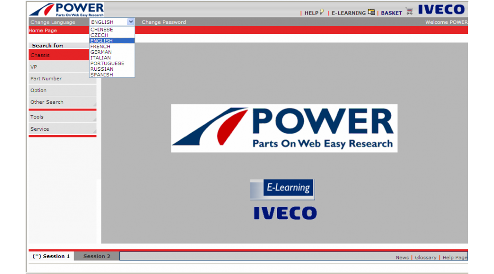Expand Other Search menu
The height and width of the screenshot is (274, 494).
point(62,102)
